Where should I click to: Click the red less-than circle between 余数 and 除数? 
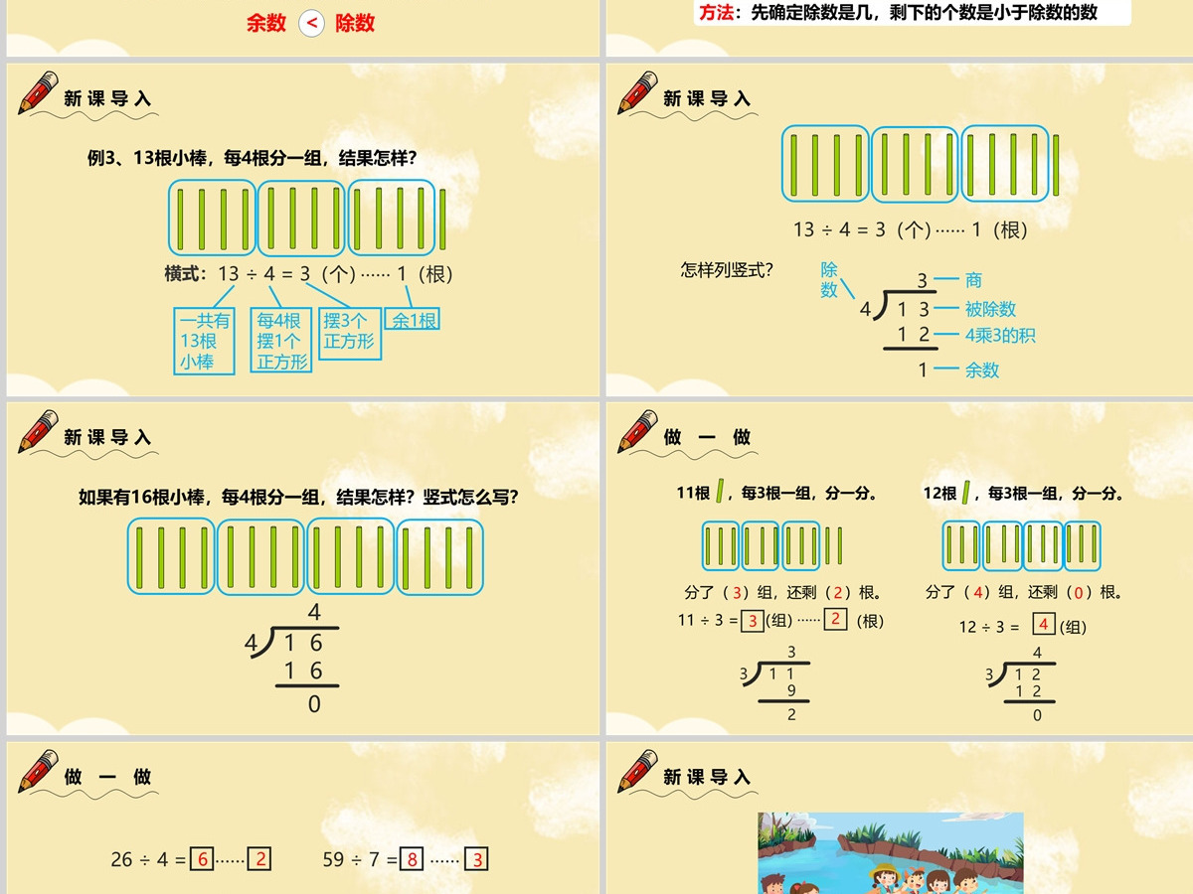point(311,23)
